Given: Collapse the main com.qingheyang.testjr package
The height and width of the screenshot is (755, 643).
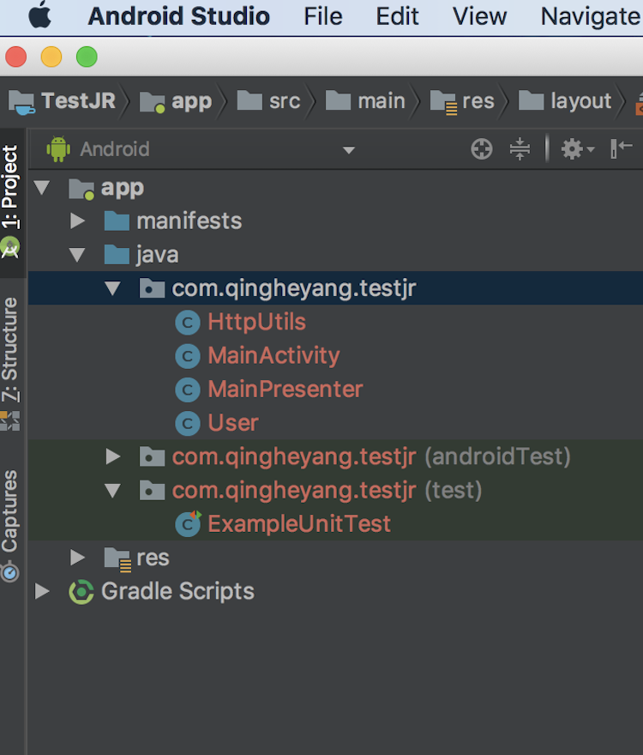Looking at the screenshot, I should click(112, 288).
